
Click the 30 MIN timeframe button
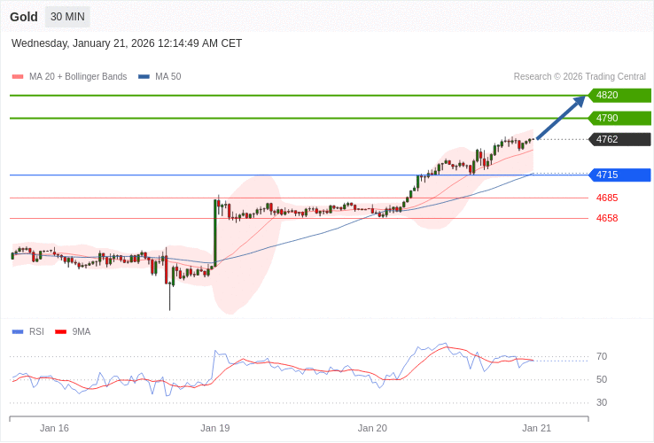pos(67,17)
